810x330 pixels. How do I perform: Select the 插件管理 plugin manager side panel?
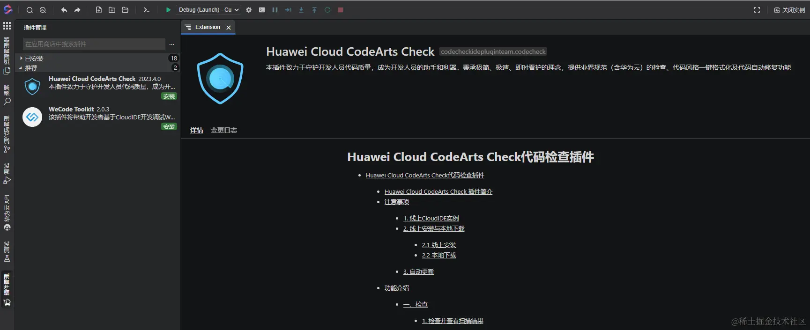tap(7, 290)
